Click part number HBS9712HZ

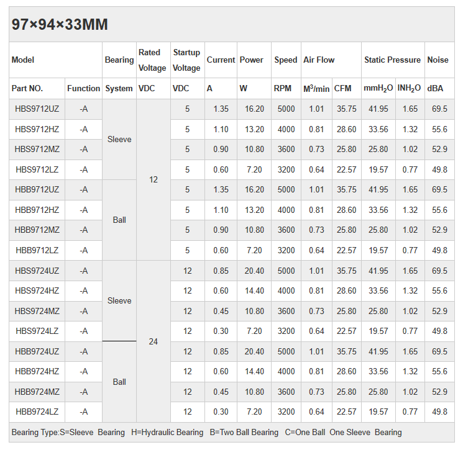[x=37, y=129]
